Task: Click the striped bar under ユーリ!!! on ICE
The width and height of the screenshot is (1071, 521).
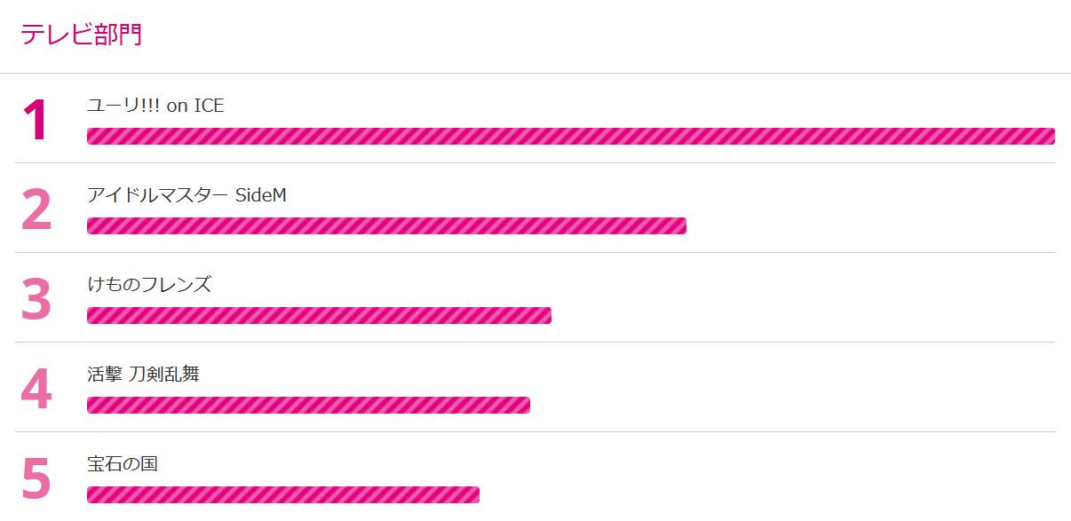Action: coord(570,136)
